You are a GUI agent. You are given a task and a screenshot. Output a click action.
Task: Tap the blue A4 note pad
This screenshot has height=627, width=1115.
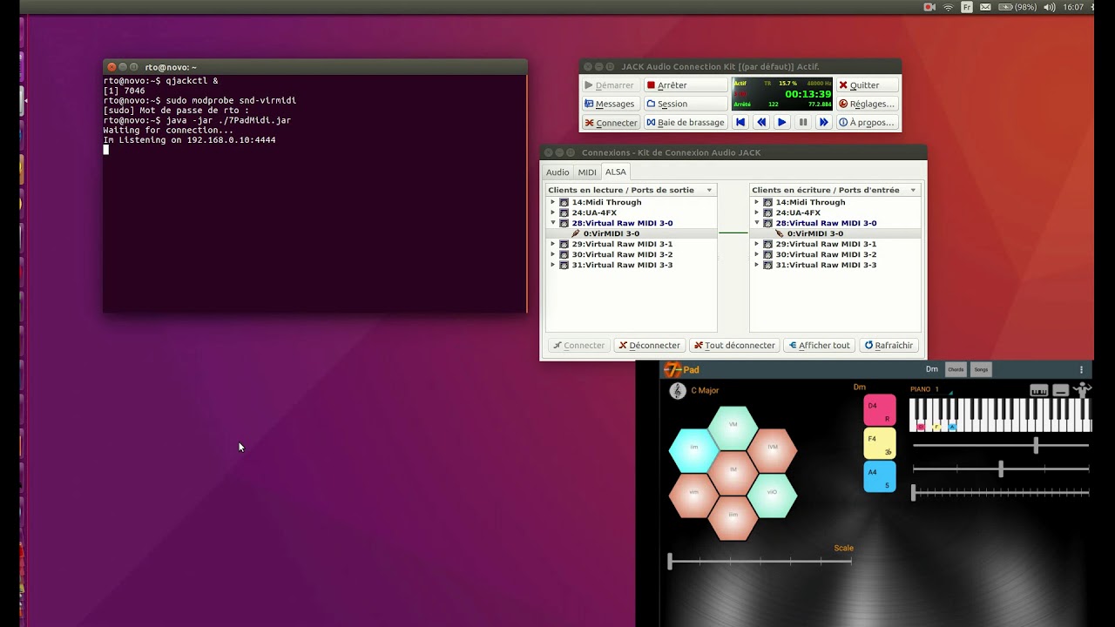pyautogui.click(x=880, y=477)
